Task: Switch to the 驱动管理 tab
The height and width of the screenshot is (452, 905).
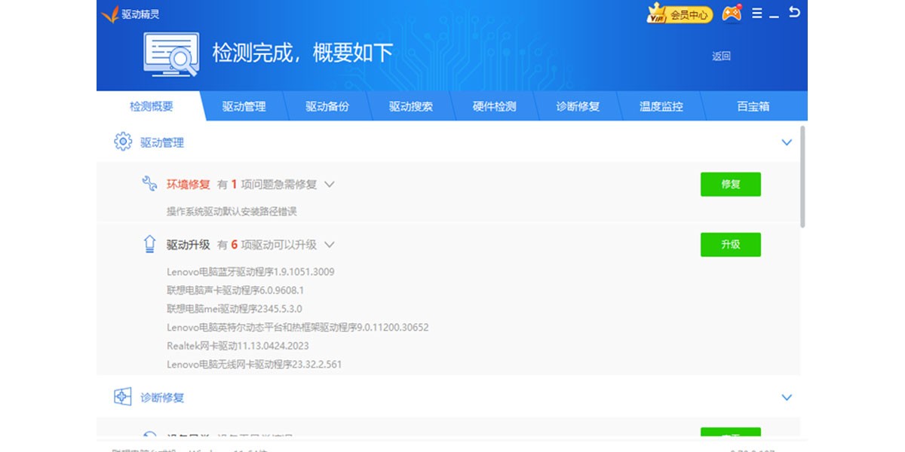Action: pyautogui.click(x=244, y=106)
